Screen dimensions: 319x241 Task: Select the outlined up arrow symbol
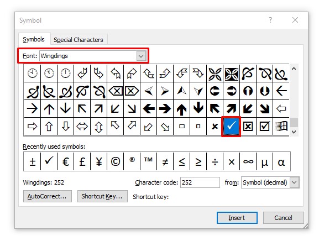coord(49,126)
